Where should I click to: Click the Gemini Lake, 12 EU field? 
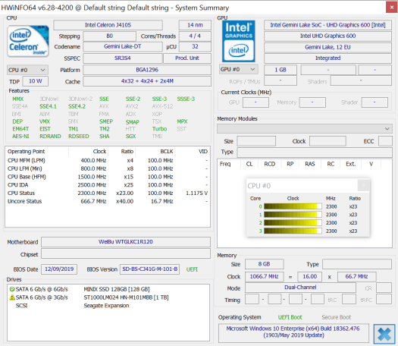point(327,47)
